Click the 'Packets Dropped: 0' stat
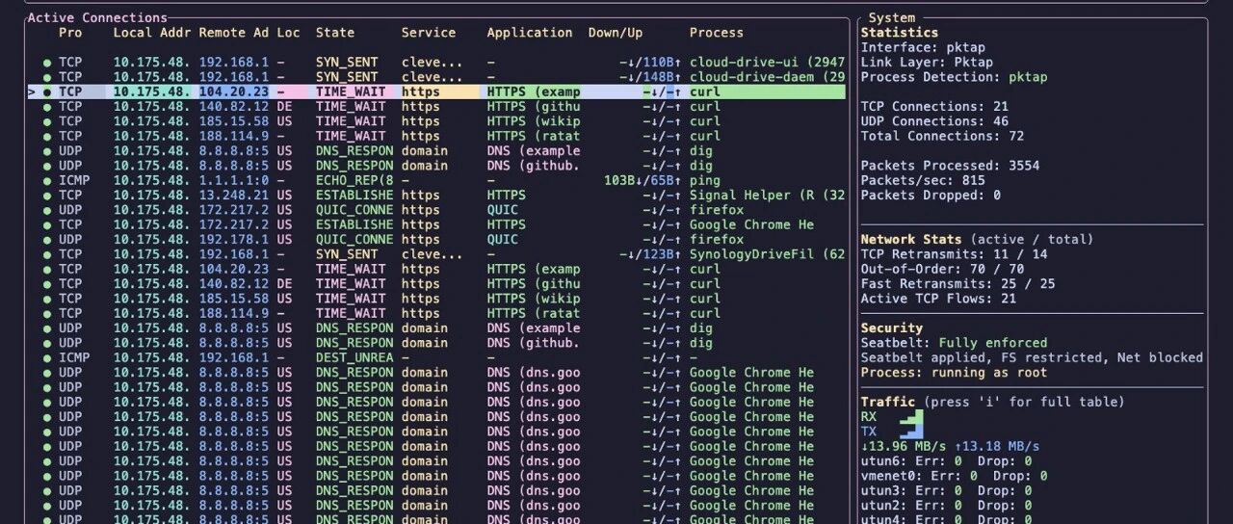Image resolution: width=1233 pixels, height=524 pixels. tap(931, 196)
